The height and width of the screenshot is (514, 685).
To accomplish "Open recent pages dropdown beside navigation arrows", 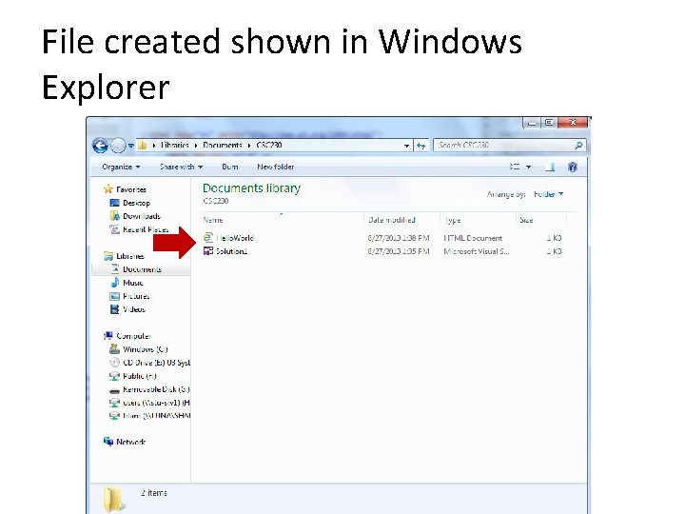I will coord(130,146).
